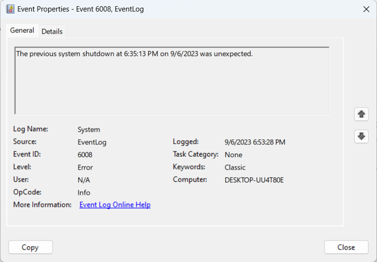Close the window using the title bar X
Image resolution: width=377 pixels, height=262 pixels.
click(366, 9)
